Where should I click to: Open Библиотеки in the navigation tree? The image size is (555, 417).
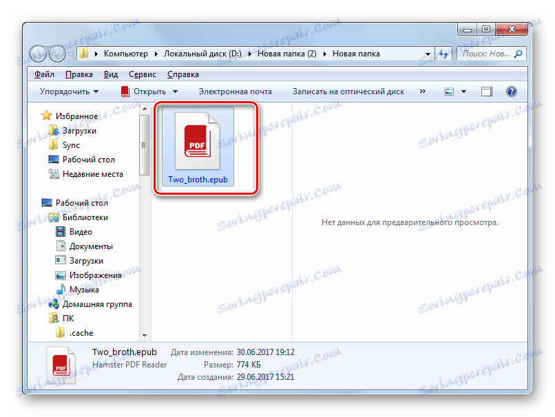[85, 217]
